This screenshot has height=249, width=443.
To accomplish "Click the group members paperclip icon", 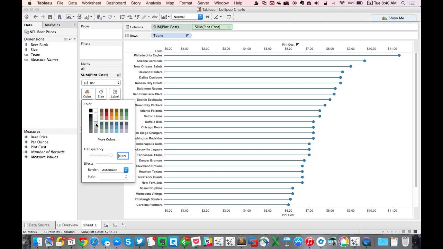I will coord(144,17).
